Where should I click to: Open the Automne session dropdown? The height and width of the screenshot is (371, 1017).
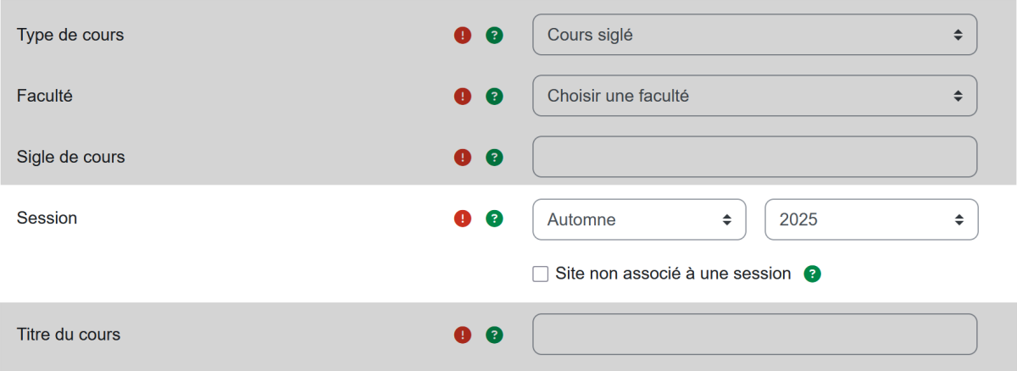coord(639,219)
